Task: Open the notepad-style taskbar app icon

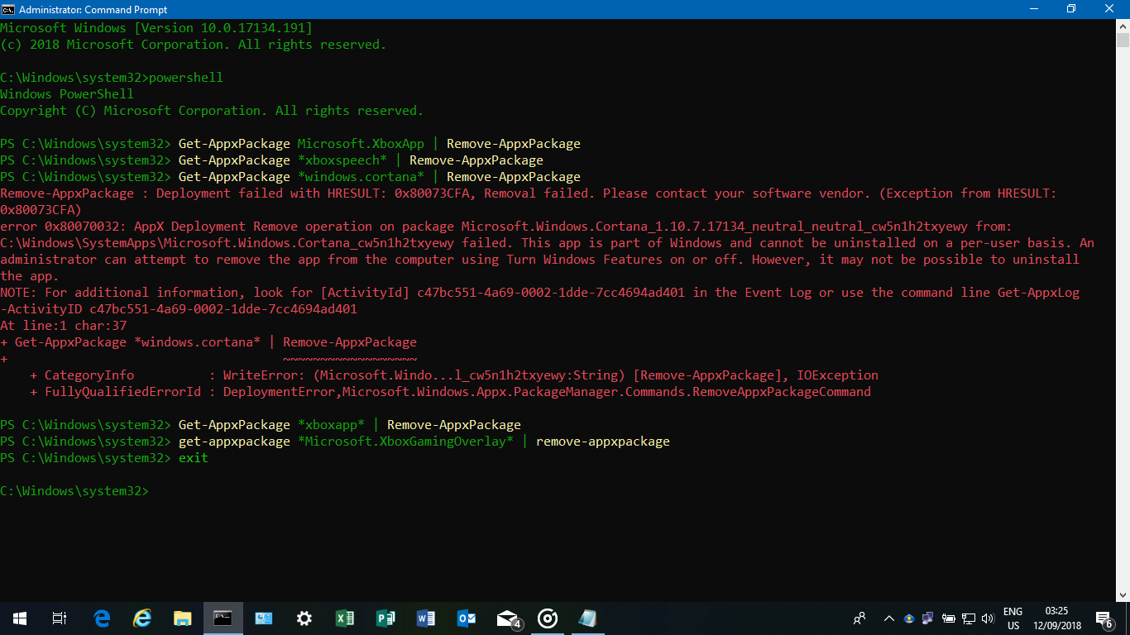Action: [x=588, y=618]
